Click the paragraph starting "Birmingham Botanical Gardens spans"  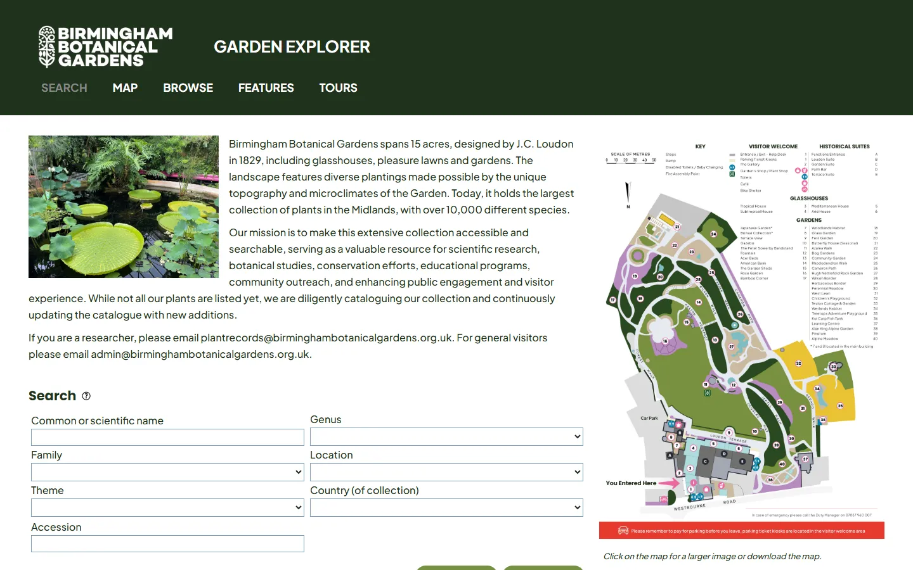point(401,177)
